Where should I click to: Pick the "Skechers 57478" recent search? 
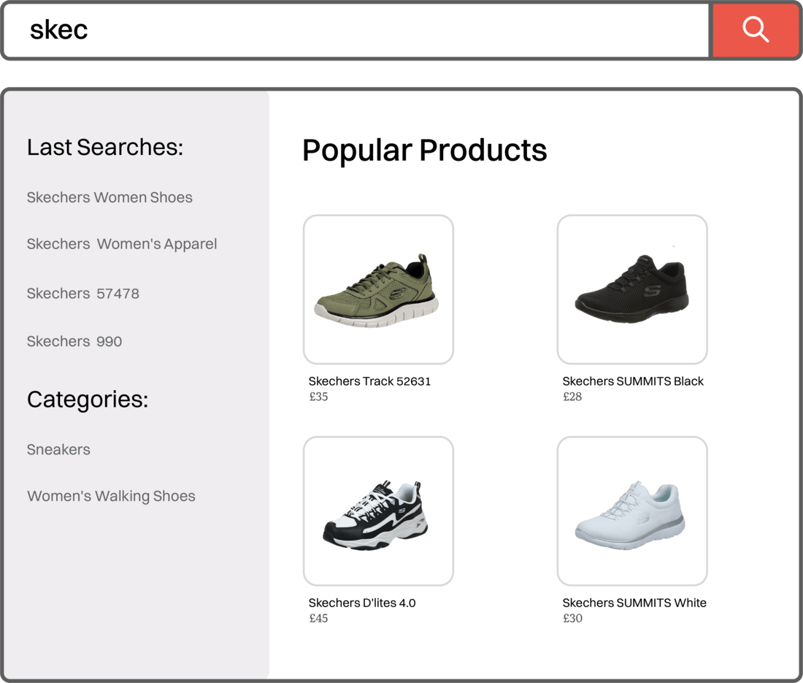83,294
